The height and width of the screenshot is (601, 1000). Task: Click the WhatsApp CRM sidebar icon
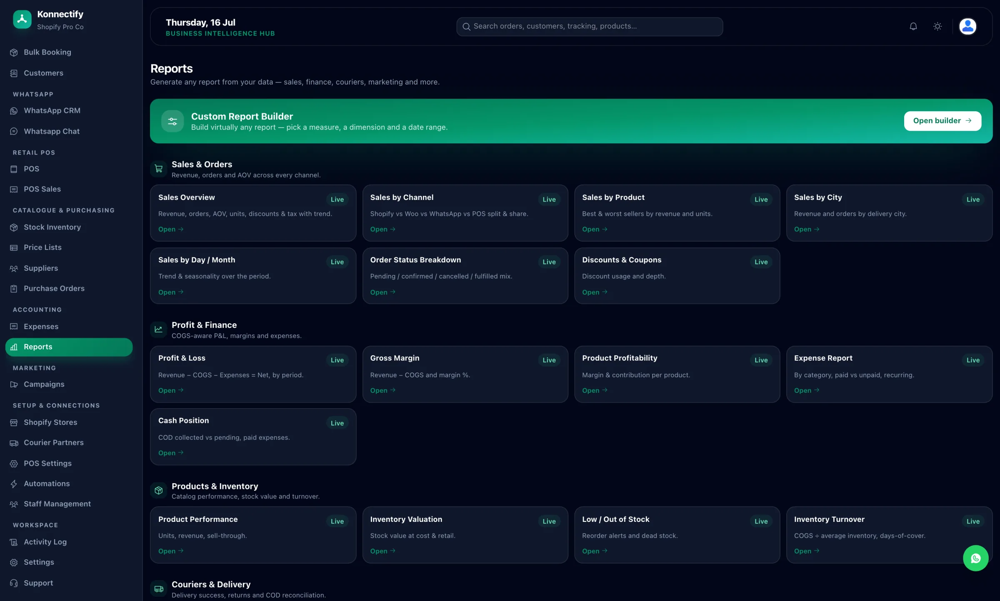tap(14, 111)
